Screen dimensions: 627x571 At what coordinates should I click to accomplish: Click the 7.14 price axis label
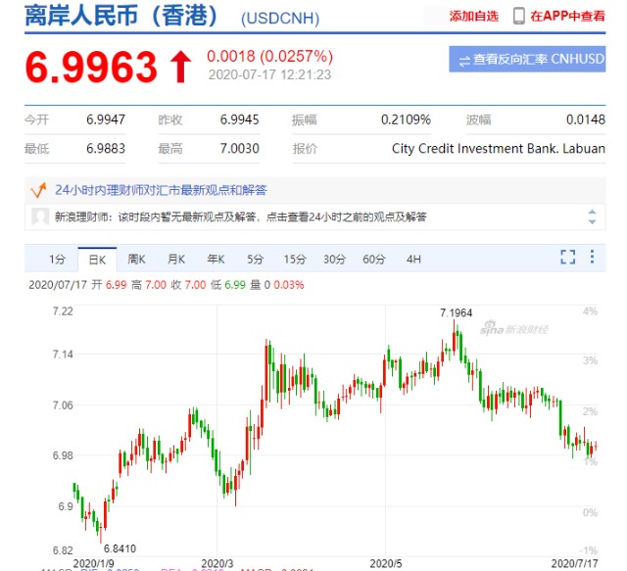63,355
